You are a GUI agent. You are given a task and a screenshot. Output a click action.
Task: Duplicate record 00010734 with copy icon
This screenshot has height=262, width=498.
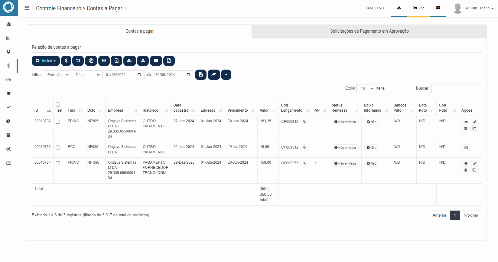pyautogui.click(x=474, y=170)
